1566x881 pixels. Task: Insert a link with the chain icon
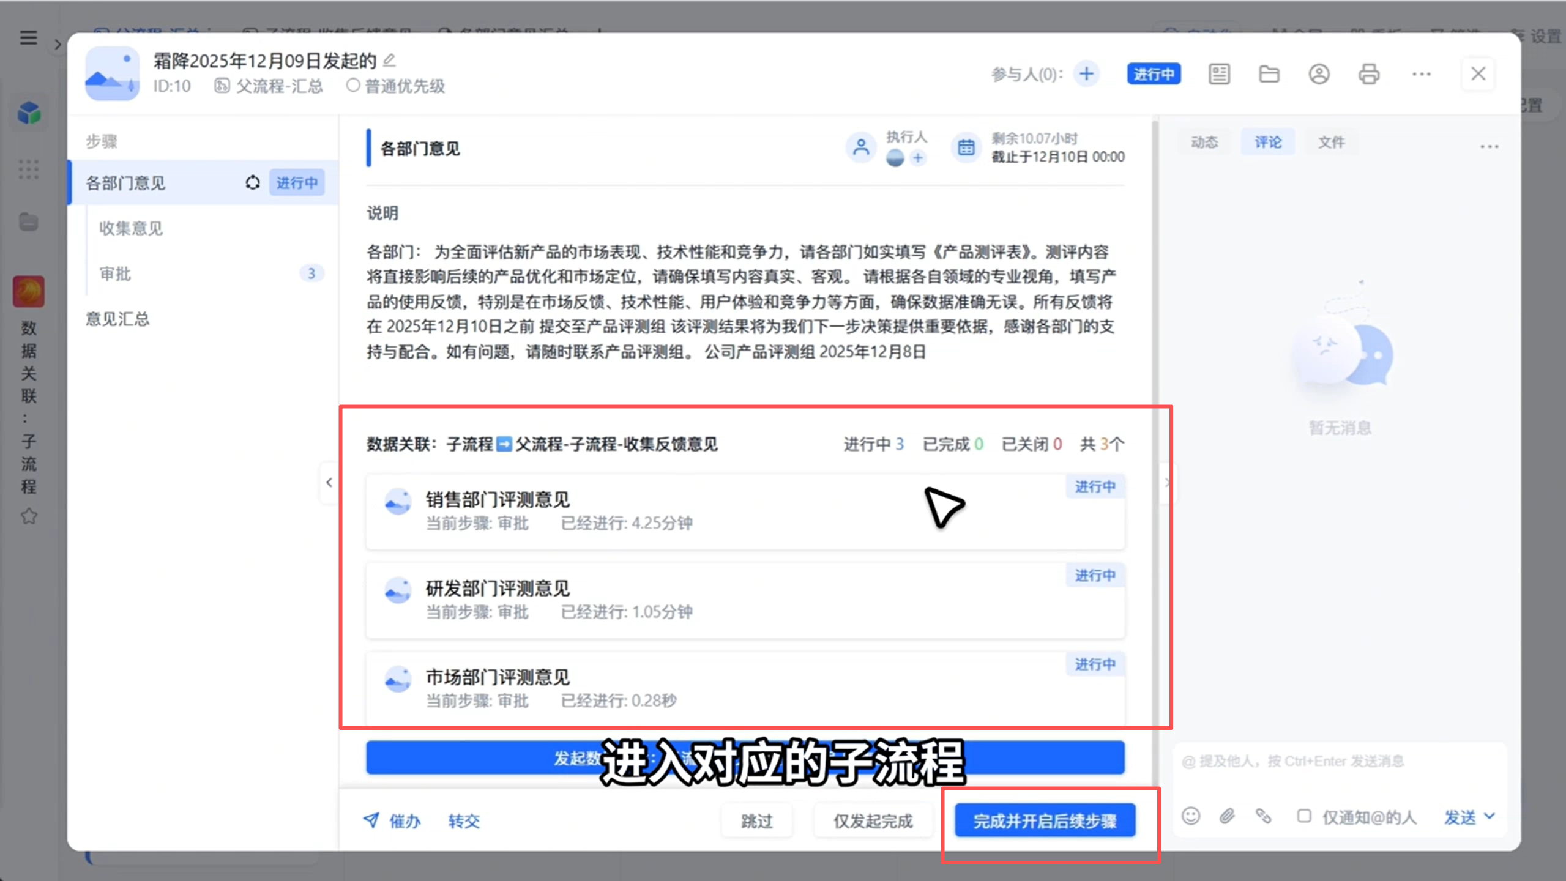pyautogui.click(x=1263, y=816)
